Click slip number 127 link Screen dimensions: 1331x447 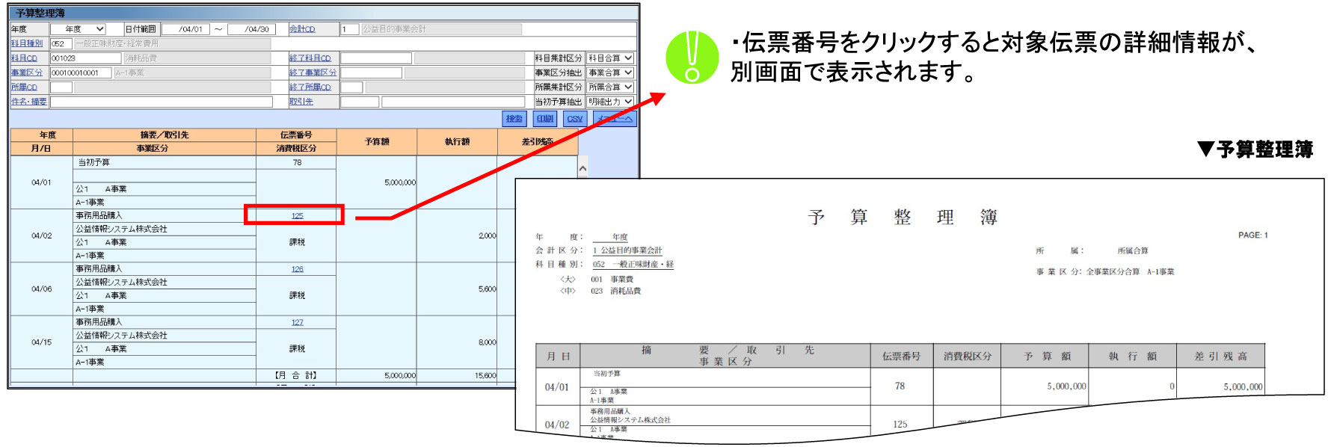click(297, 323)
